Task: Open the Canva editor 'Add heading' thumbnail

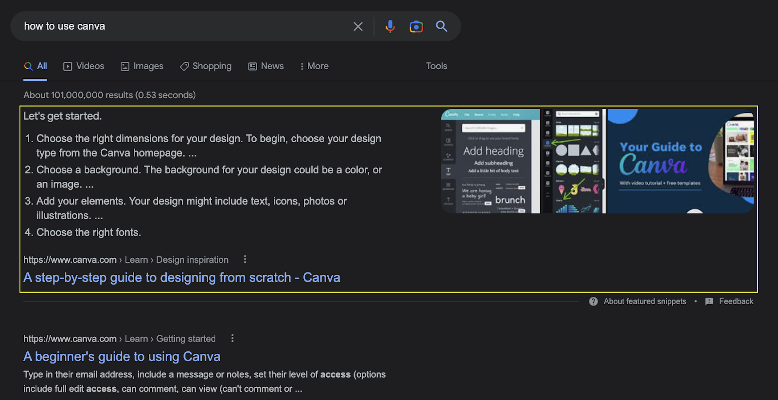Action: click(491, 161)
